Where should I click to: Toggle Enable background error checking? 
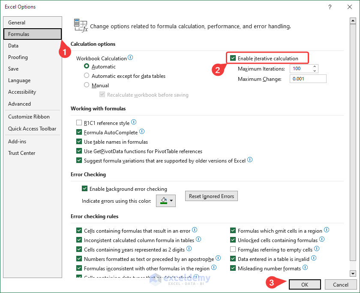84,189
